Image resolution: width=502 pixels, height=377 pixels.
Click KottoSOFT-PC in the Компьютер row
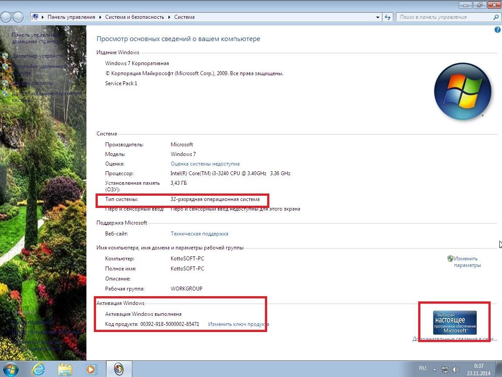pyautogui.click(x=187, y=259)
